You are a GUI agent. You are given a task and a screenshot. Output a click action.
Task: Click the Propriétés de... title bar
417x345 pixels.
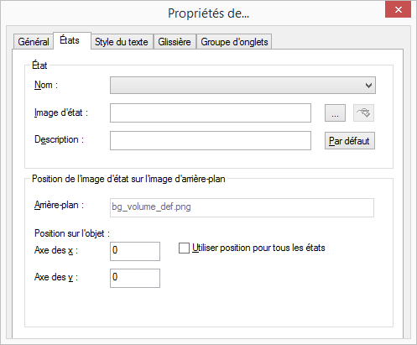click(208, 13)
